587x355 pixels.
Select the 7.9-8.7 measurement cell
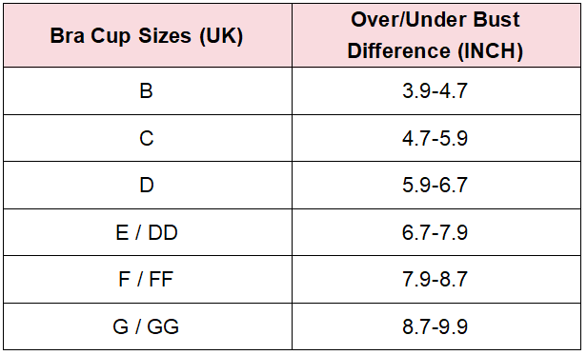coord(436,280)
